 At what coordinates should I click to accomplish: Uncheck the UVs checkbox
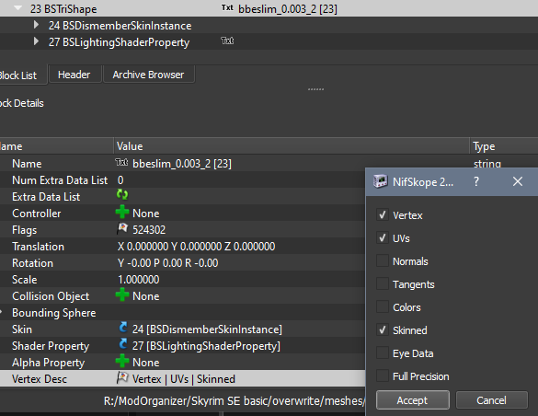pyautogui.click(x=383, y=237)
